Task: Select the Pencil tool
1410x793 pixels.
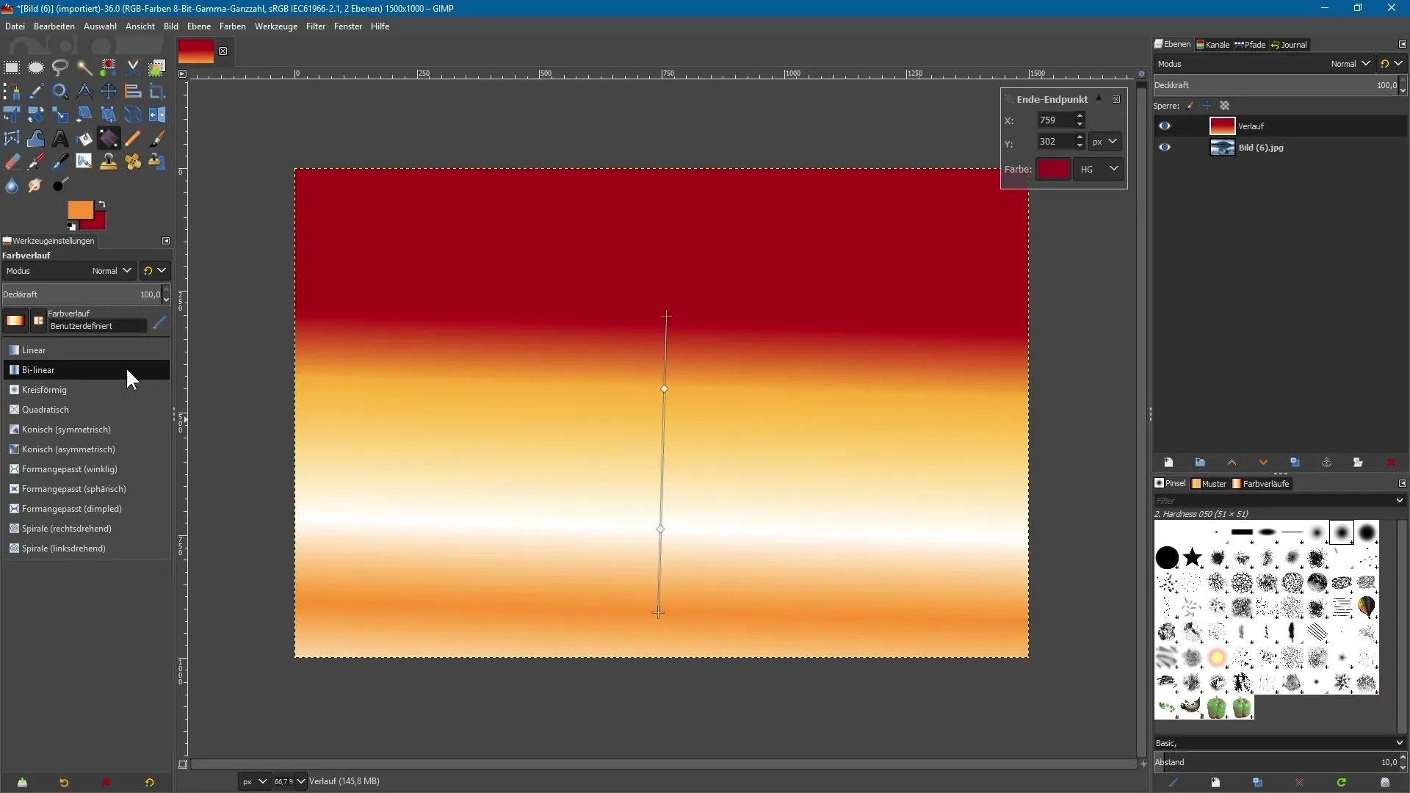Action: point(133,139)
